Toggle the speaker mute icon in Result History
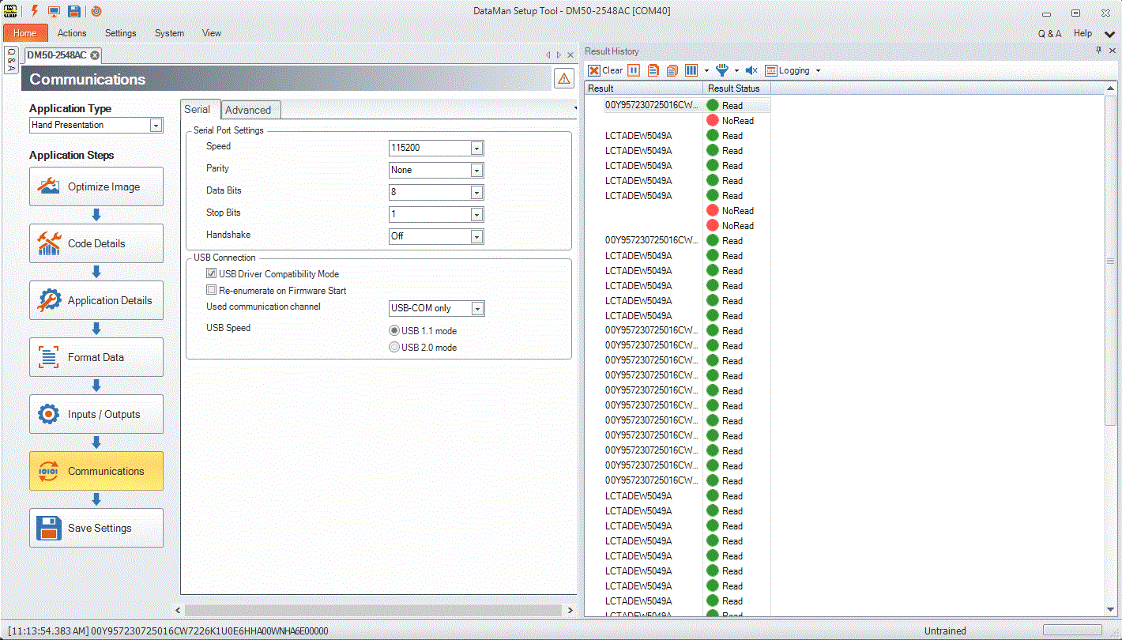 tap(751, 70)
